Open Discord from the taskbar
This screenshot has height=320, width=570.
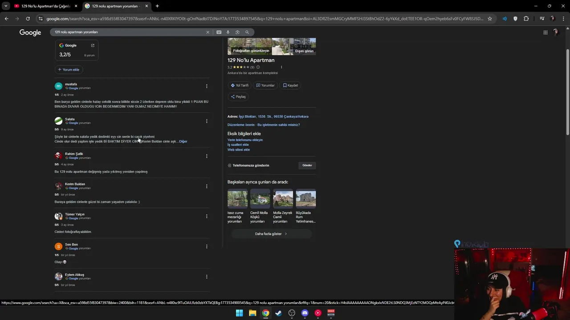(305, 313)
